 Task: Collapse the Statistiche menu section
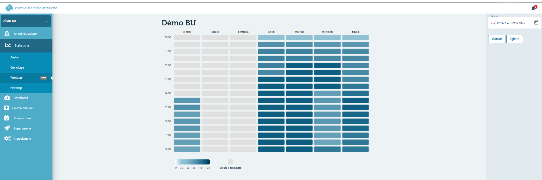tap(26, 45)
